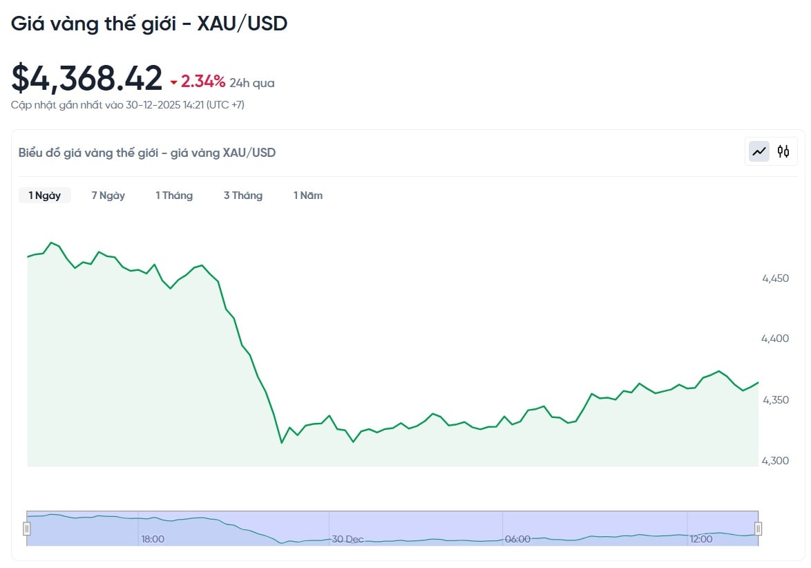Screen dimensions: 811x568
Task: Select the trending line icon in chart toolbar
Action: click(x=758, y=151)
